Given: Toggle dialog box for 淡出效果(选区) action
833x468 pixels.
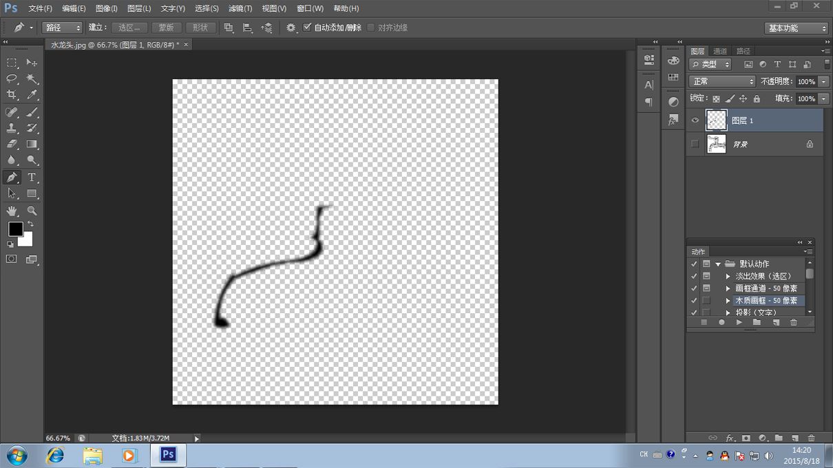Looking at the screenshot, I should (x=706, y=276).
